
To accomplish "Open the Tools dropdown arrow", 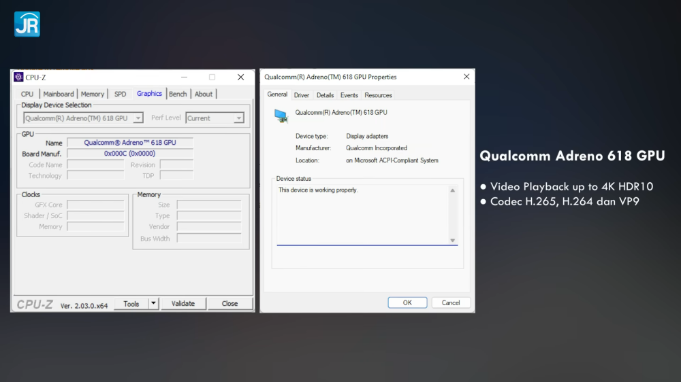I will (153, 304).
